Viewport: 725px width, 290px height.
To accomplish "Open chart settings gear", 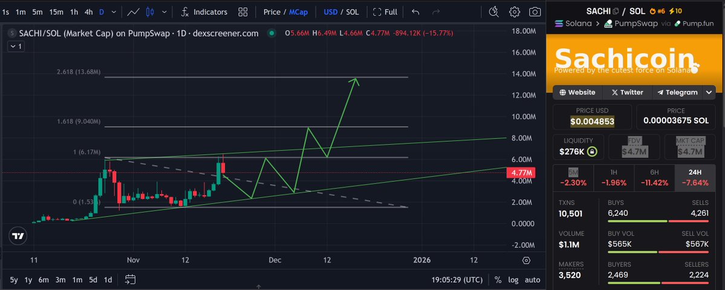I will click(x=515, y=12).
